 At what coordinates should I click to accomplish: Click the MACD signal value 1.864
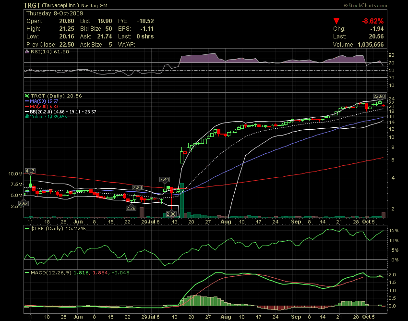coord(100,272)
